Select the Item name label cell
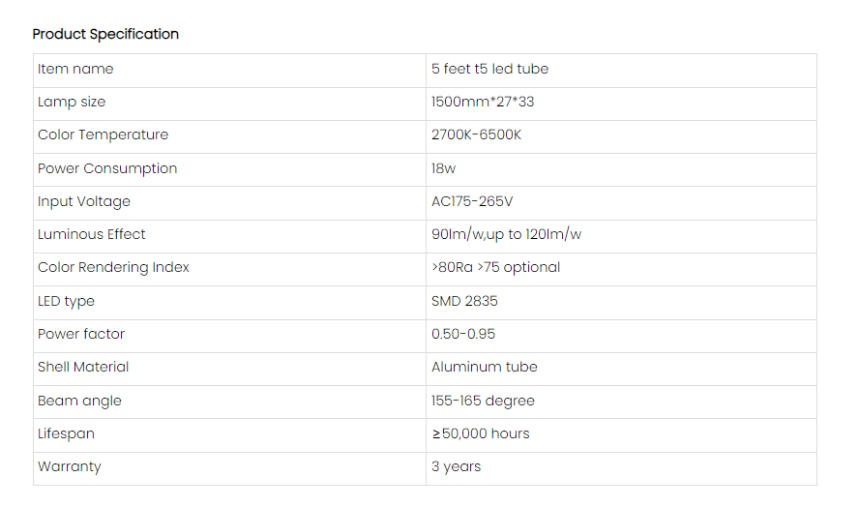 coord(75,69)
